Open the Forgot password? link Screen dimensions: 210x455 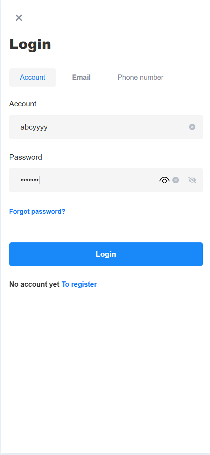[x=37, y=212]
